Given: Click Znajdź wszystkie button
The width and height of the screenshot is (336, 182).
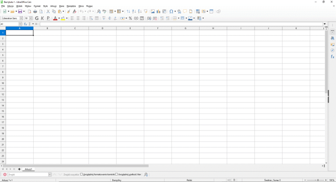Looking at the screenshot, I should (71, 175).
